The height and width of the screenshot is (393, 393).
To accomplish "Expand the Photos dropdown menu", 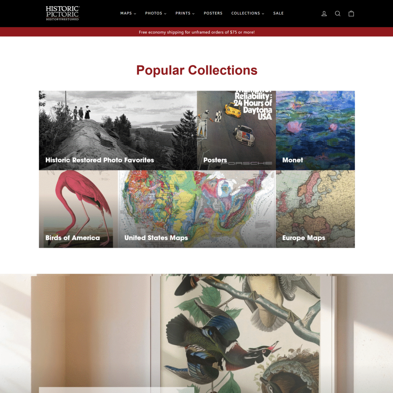I will coord(156,13).
